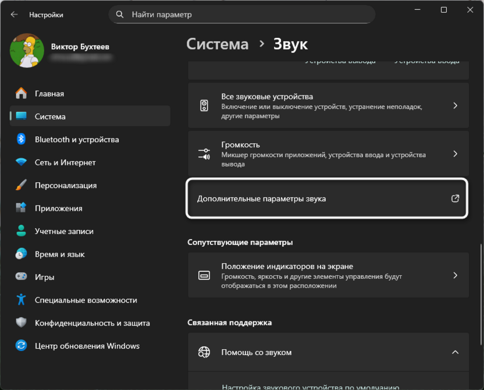
Task: Click the globe icon beside Помощь со звуком
Action: (204, 352)
